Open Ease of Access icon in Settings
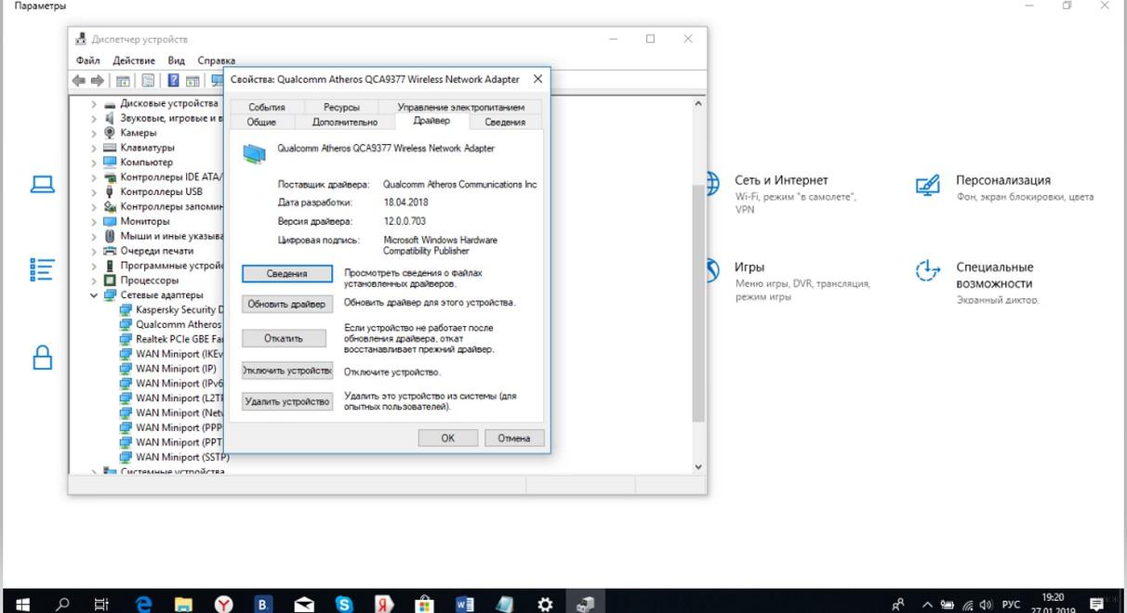This screenshot has height=613, width=1127. click(x=928, y=271)
